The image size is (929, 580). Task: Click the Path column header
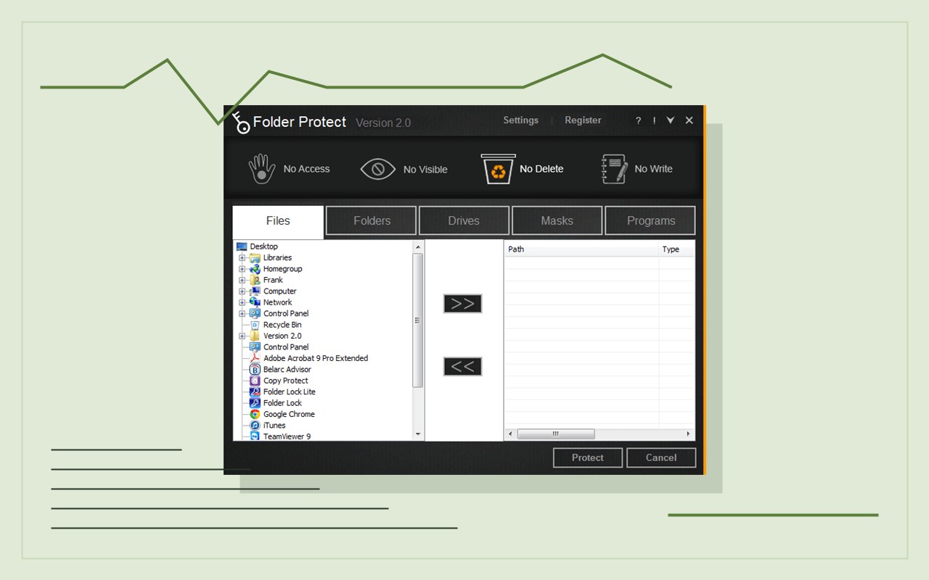pos(581,249)
